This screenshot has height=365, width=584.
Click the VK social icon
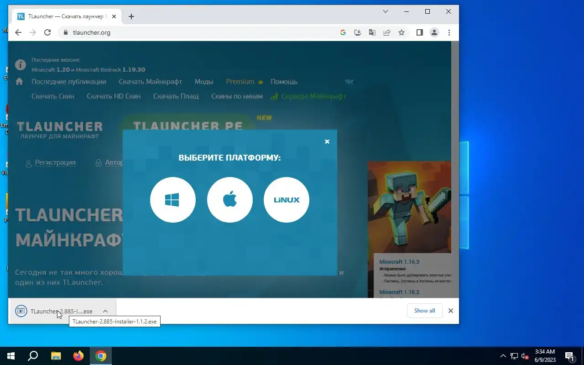coord(349,82)
